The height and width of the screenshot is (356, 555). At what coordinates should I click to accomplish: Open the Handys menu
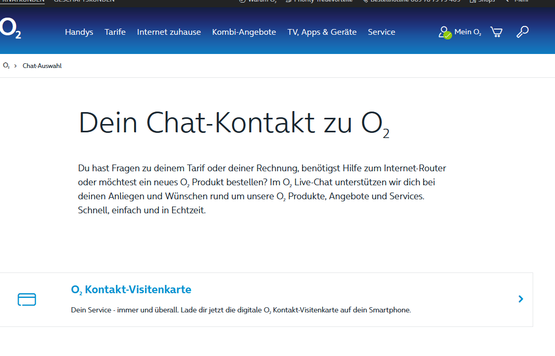79,32
